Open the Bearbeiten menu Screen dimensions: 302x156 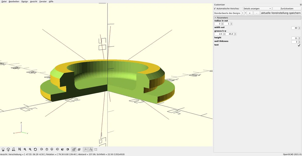point(14,1)
